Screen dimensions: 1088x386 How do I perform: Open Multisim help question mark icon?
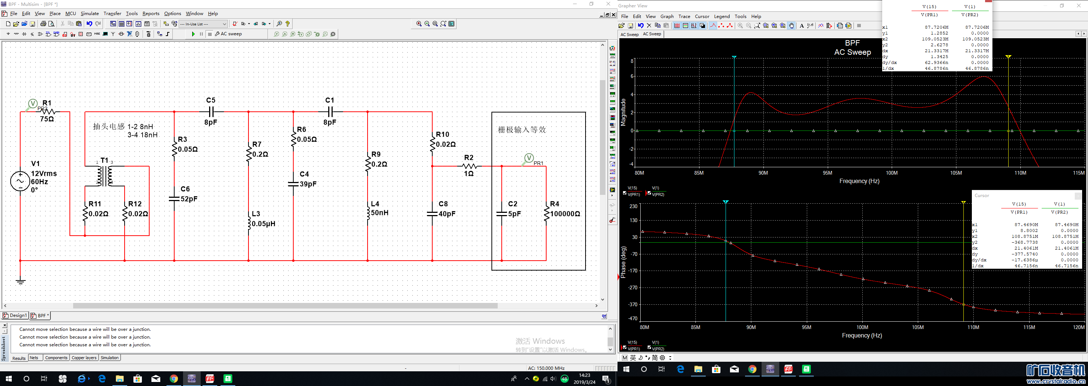tap(287, 24)
